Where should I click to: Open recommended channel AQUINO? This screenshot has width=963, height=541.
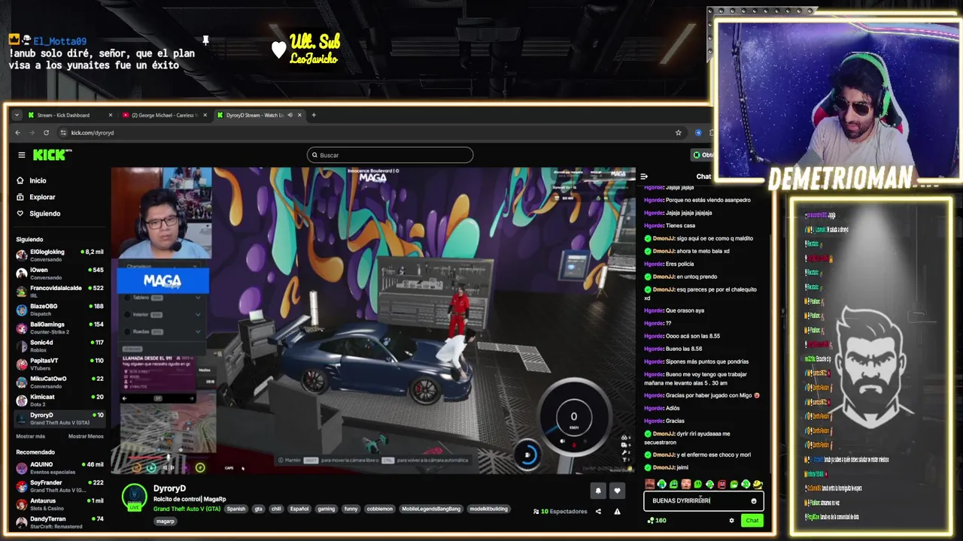[60, 467]
